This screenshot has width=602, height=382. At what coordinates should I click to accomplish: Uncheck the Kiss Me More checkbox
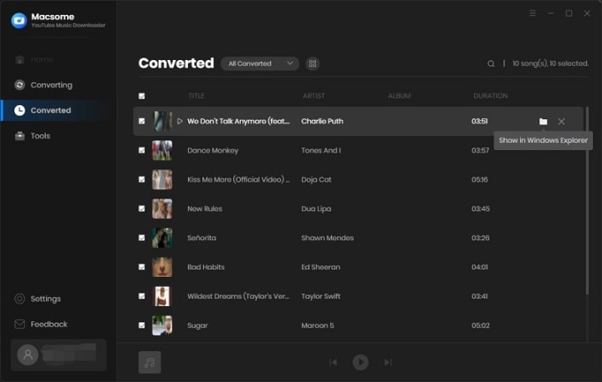coord(141,179)
